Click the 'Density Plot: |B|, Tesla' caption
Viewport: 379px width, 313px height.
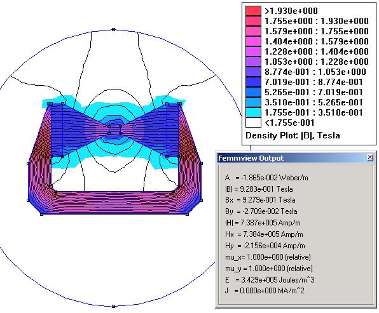pyautogui.click(x=293, y=135)
